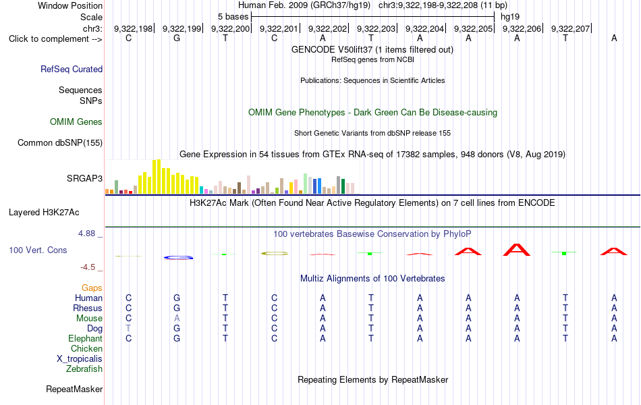Click the 4.88 PhyloP upper value
The width and height of the screenshot is (641, 405).
pos(86,234)
